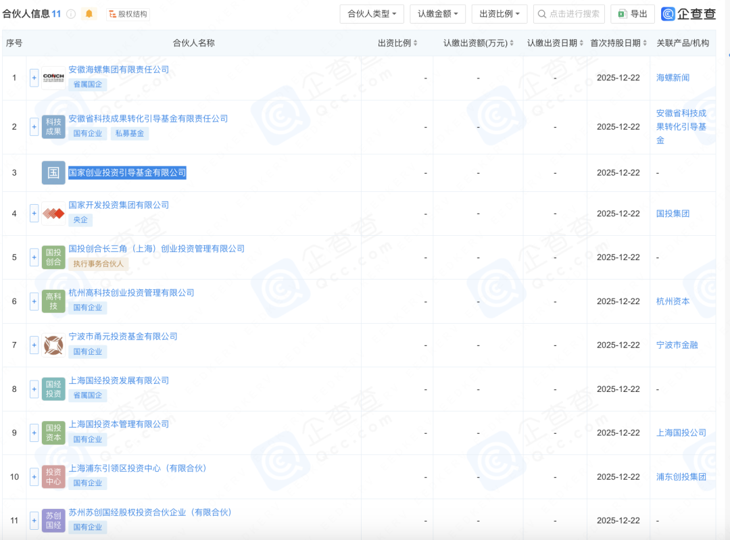Expand row for 苏州苏创国经股权投资合伙企业
This screenshot has height=540, width=730.
pyautogui.click(x=34, y=520)
